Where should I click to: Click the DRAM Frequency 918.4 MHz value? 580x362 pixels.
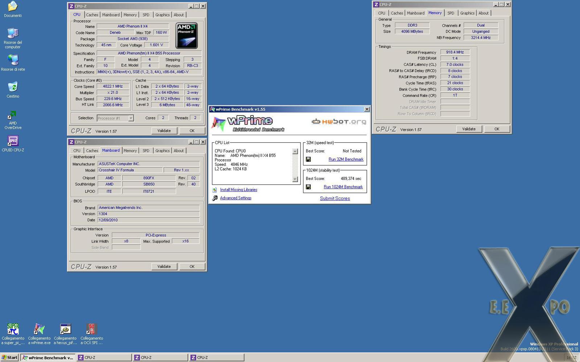pos(455,52)
